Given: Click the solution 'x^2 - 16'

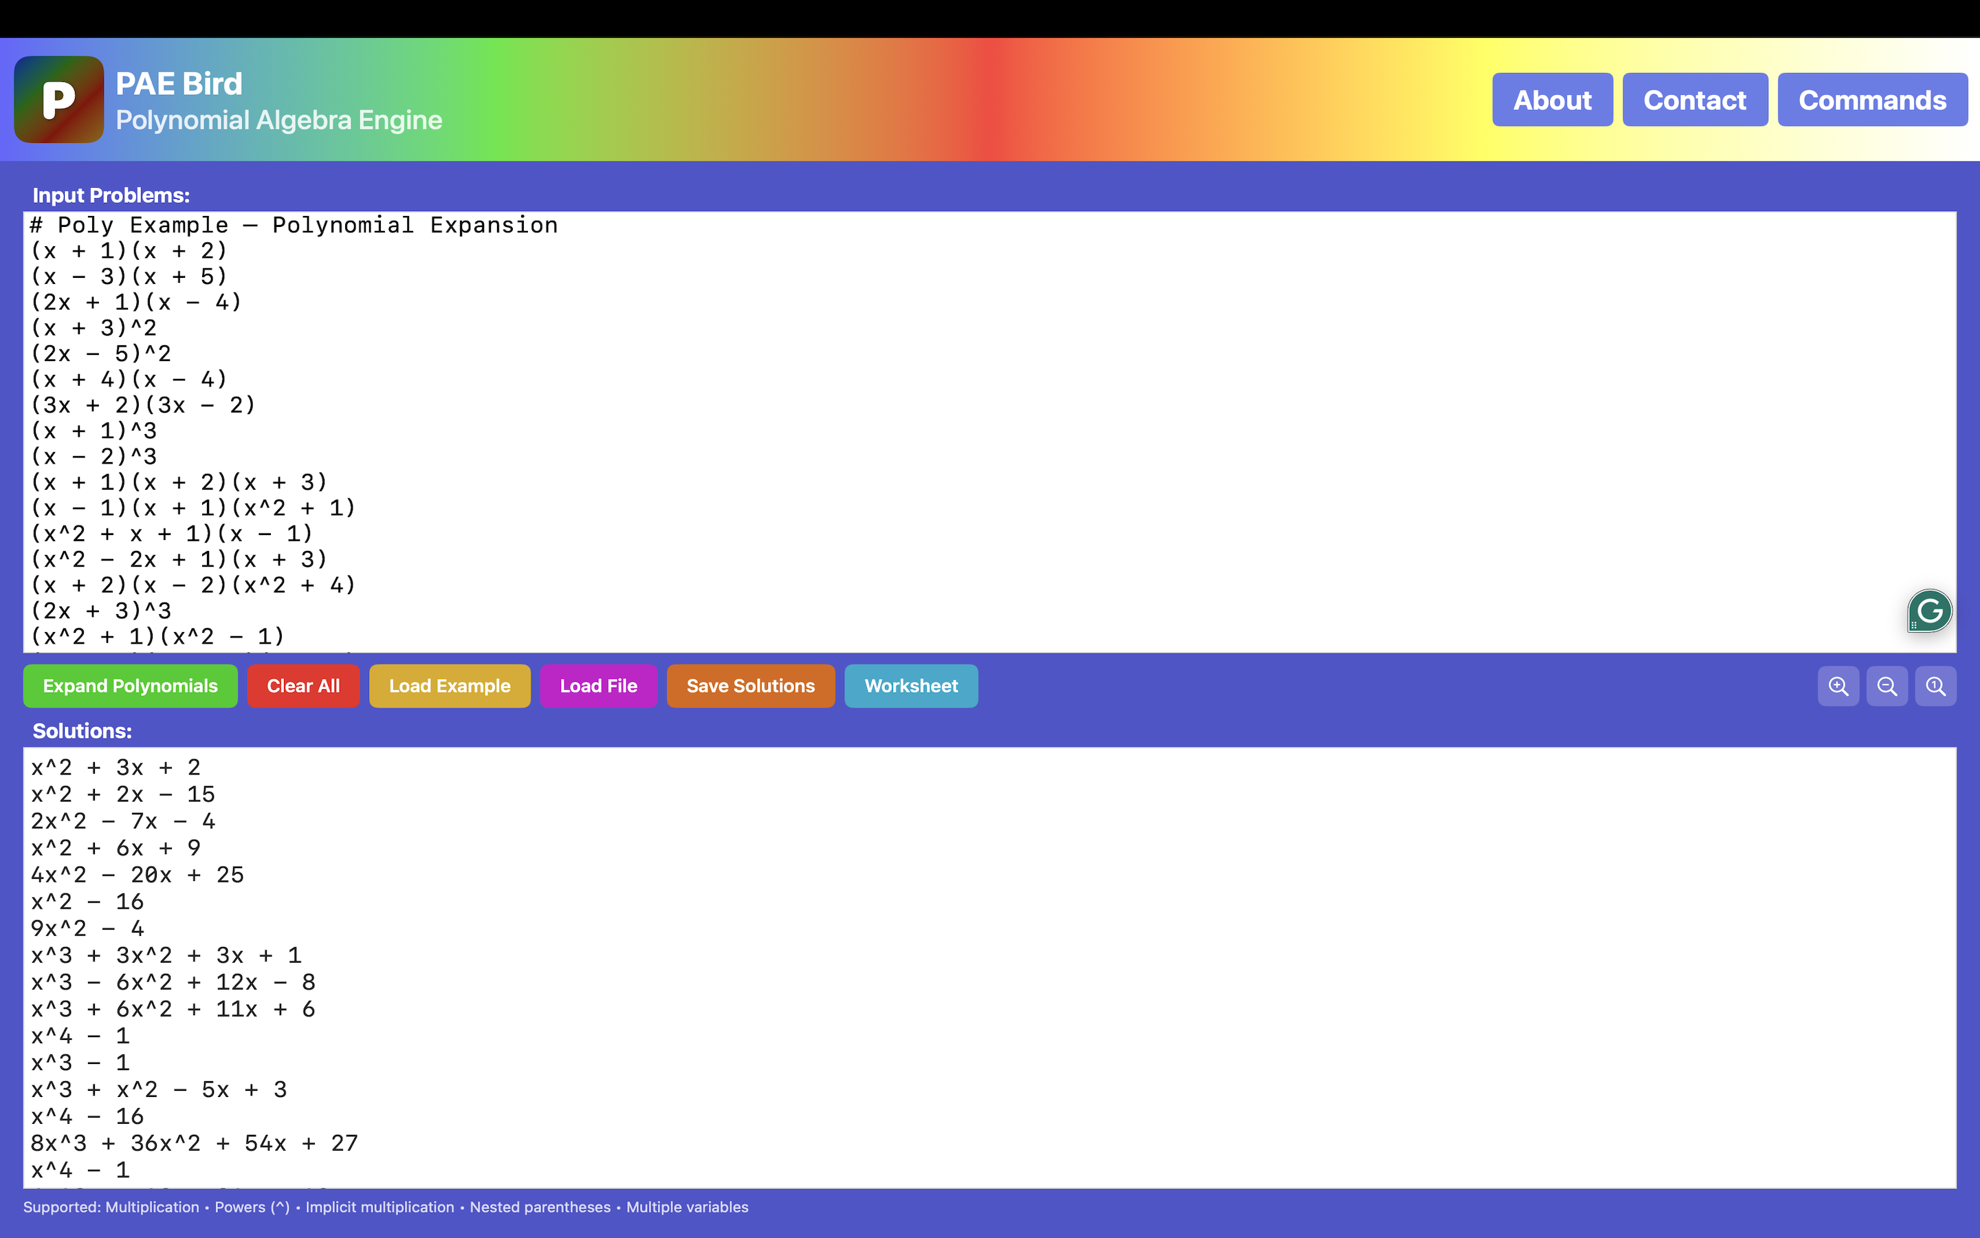Looking at the screenshot, I should click(x=87, y=902).
